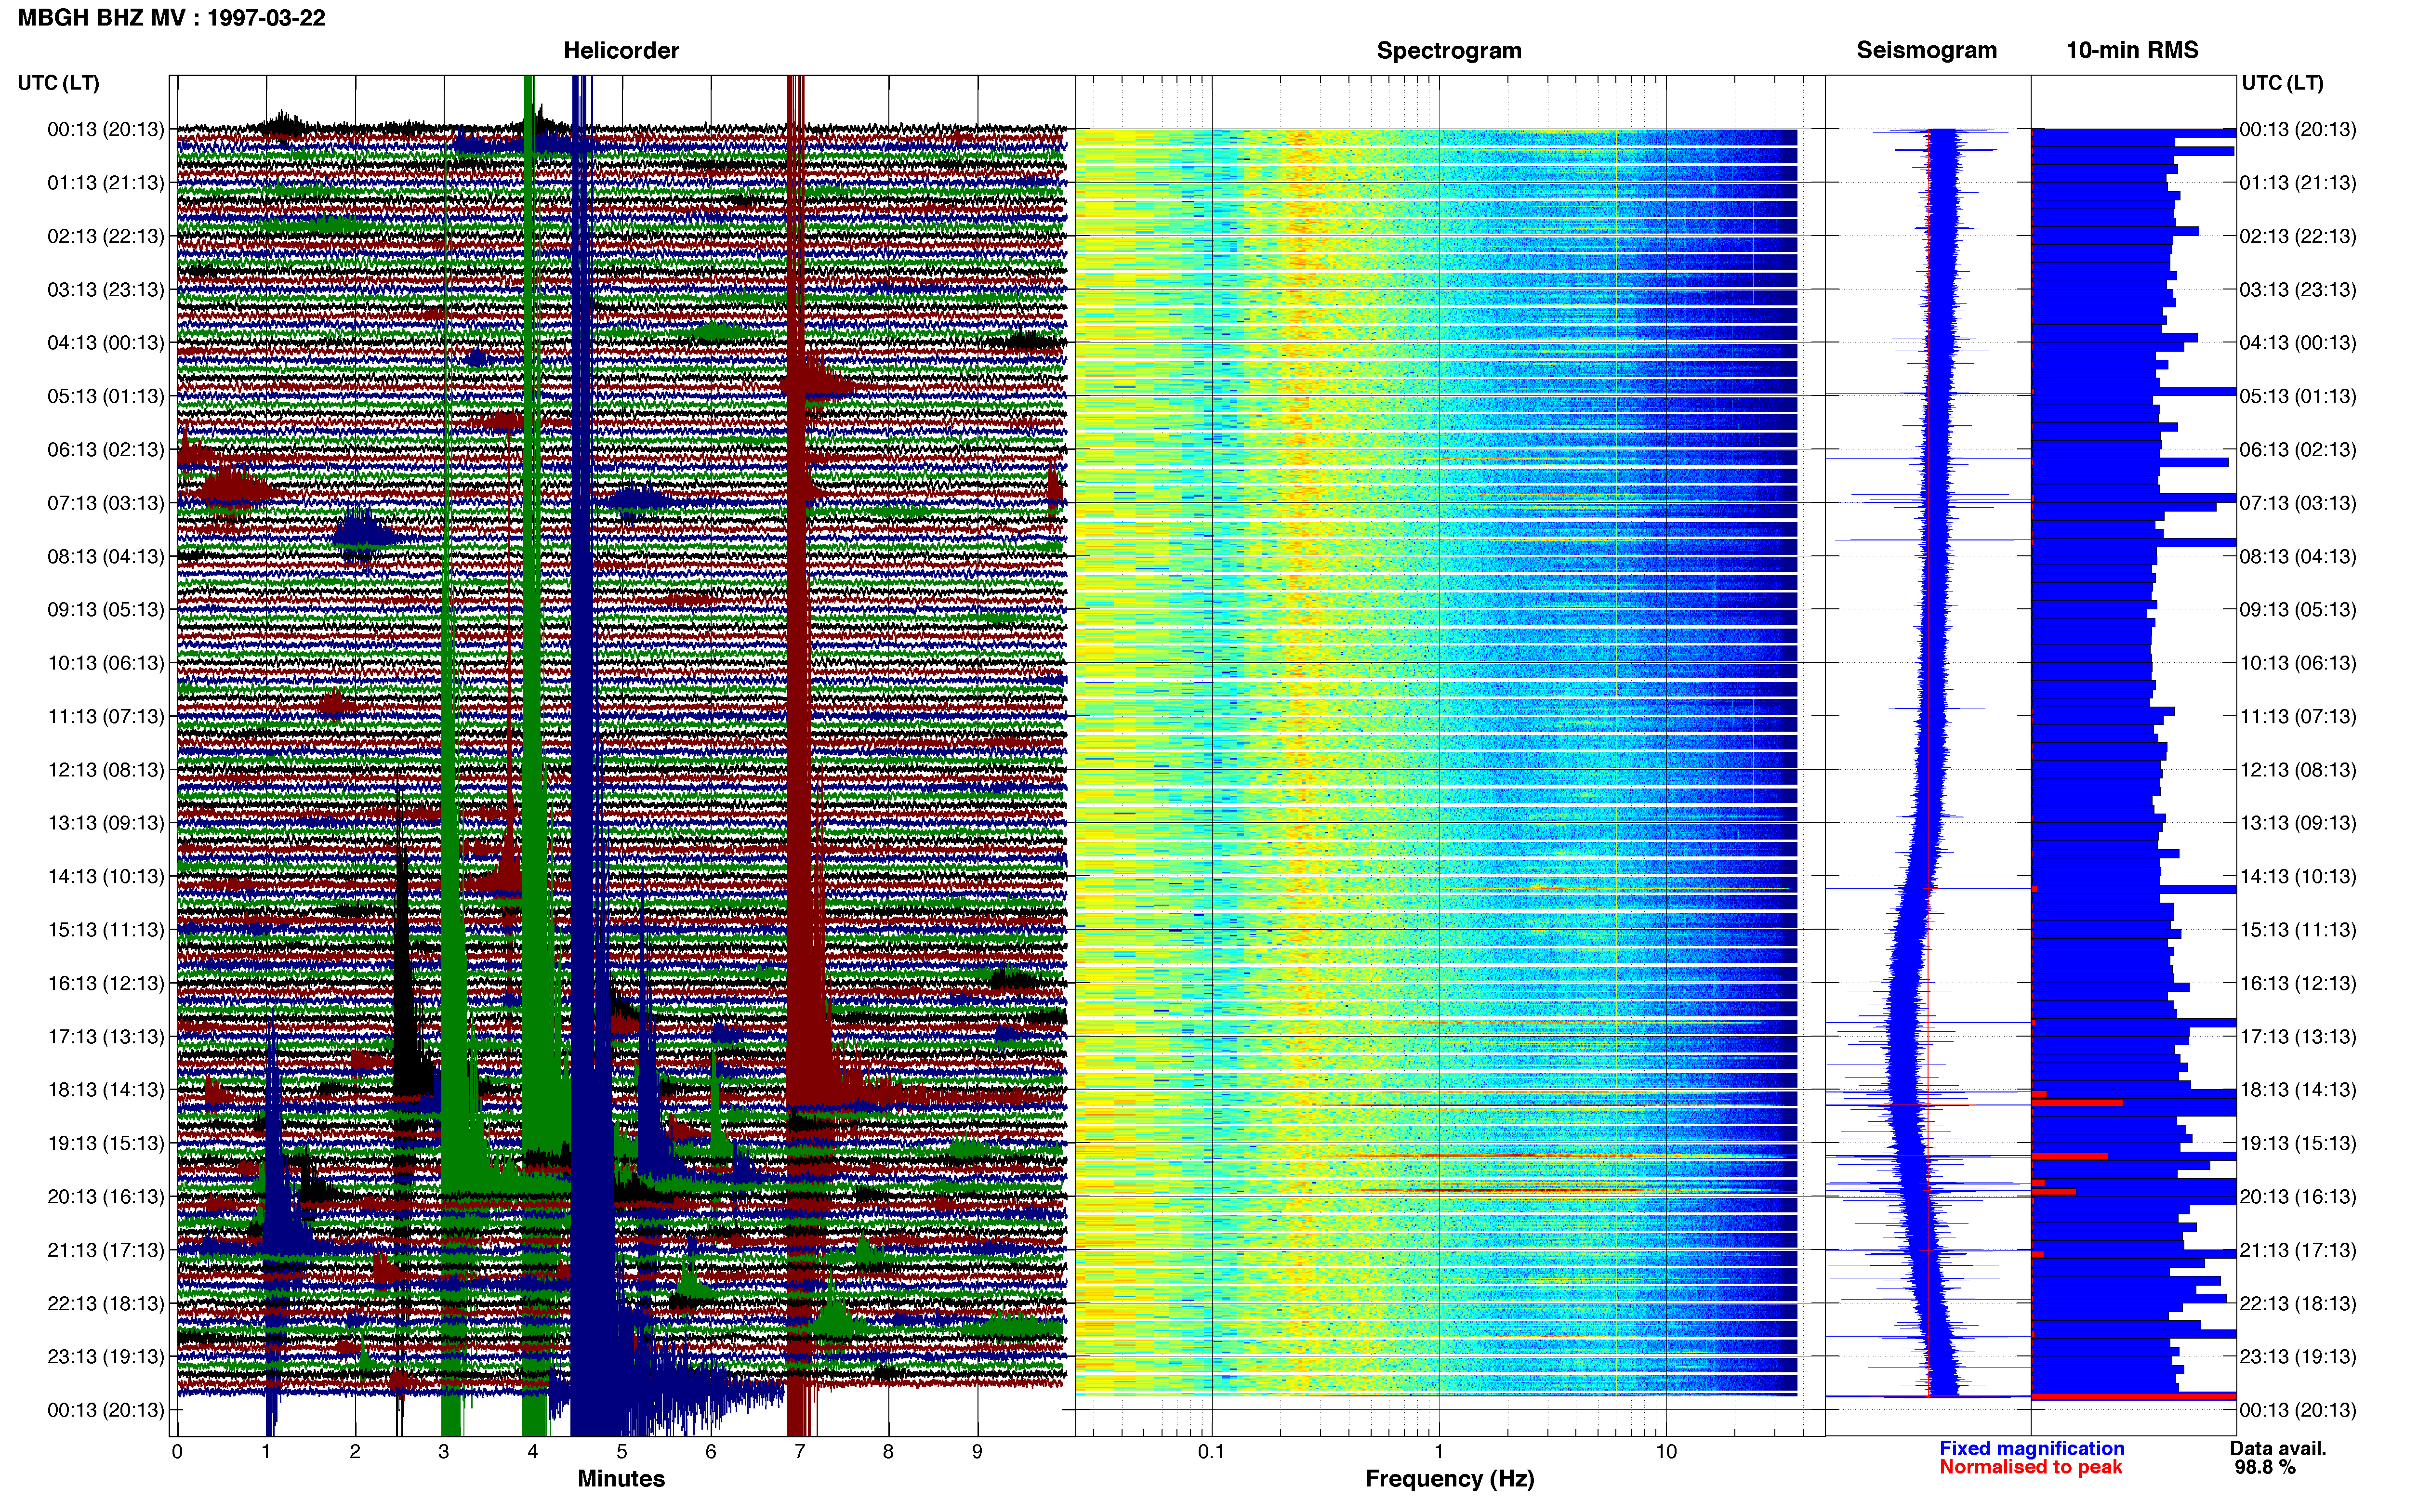Click the 'Normalised to peak' legend text

point(2030,1467)
